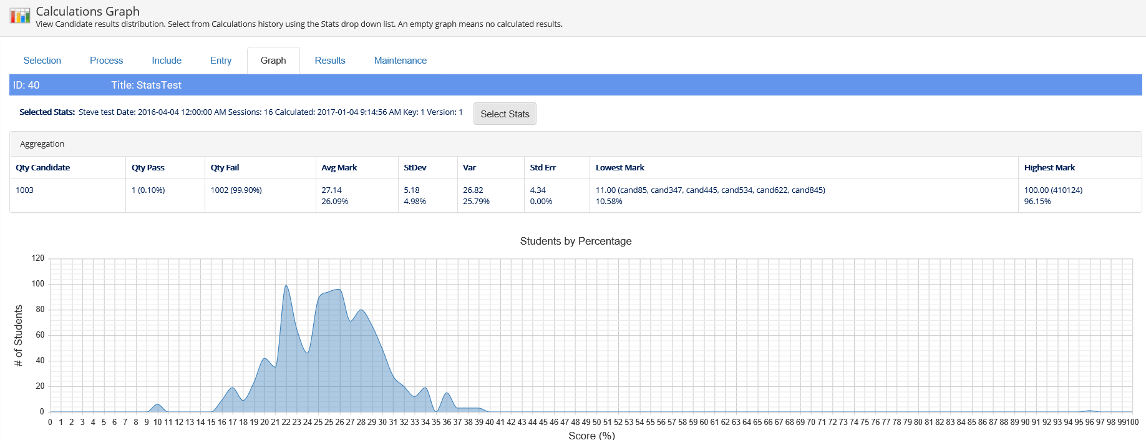This screenshot has width=1146, height=440.
Task: Open the Selection tab
Action: 42,61
